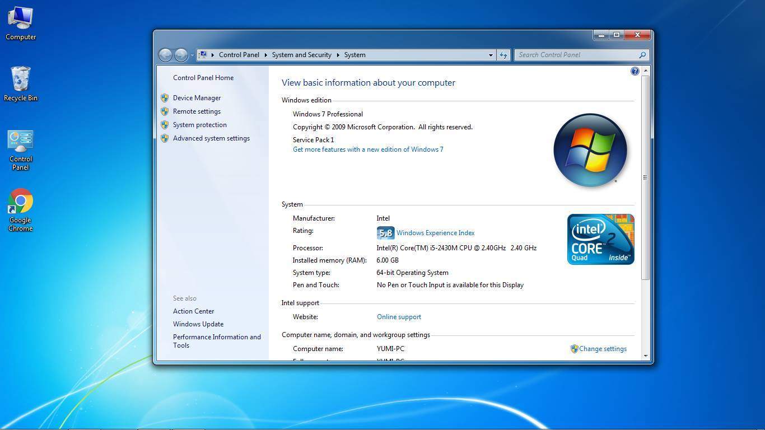Click shield icon next to Change settings
Screen dimensions: 765x430
(x=574, y=349)
